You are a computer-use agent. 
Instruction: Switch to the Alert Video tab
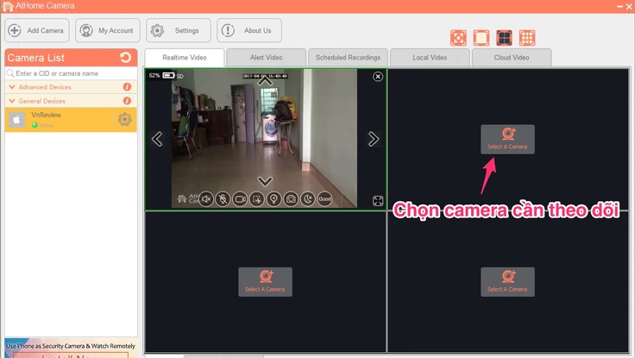click(266, 58)
